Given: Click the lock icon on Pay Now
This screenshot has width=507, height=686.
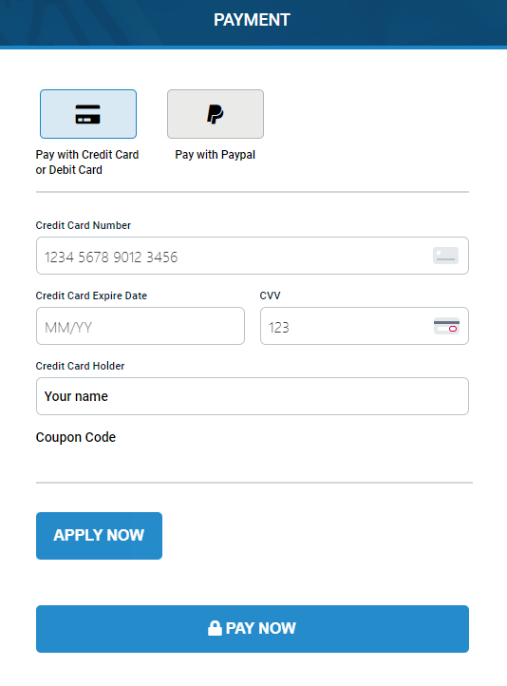Looking at the screenshot, I should pyautogui.click(x=215, y=628).
